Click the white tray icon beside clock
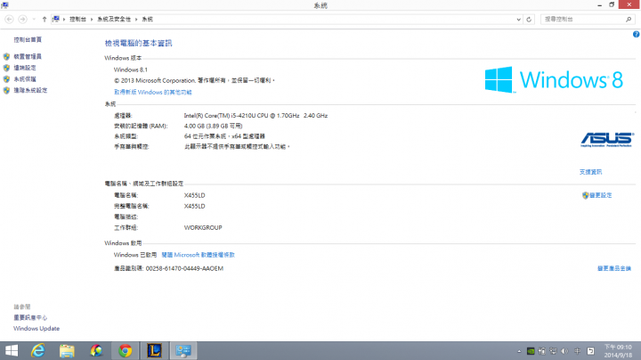This screenshot has width=641, height=360. (591, 351)
